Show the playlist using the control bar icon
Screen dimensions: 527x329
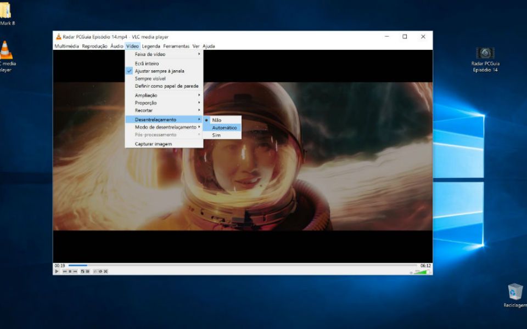[95, 271]
